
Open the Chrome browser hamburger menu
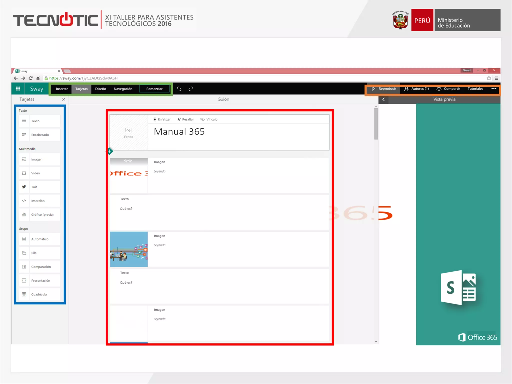pyautogui.click(x=496, y=78)
